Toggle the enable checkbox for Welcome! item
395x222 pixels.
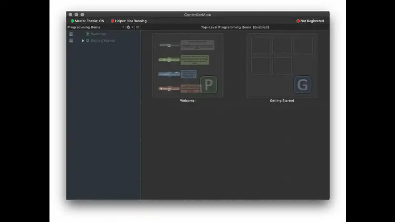(x=71, y=34)
